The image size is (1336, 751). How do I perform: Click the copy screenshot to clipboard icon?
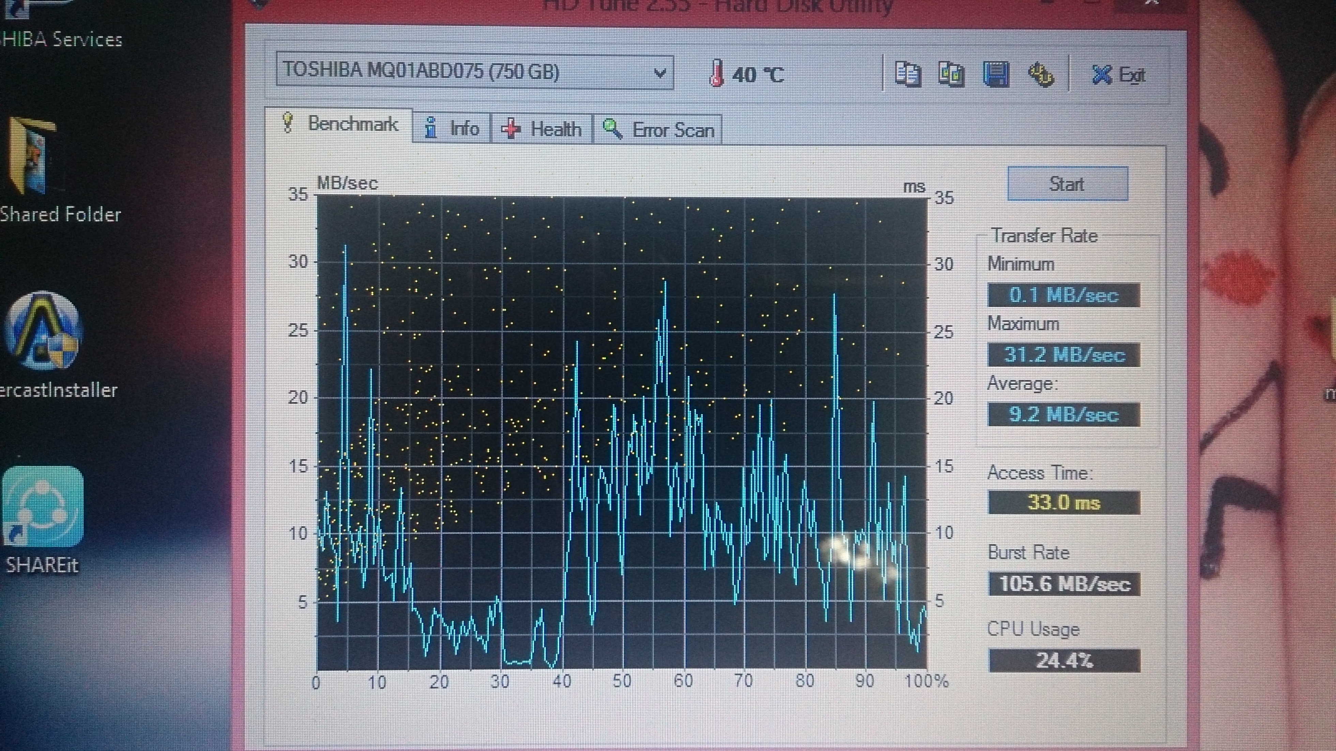952,74
